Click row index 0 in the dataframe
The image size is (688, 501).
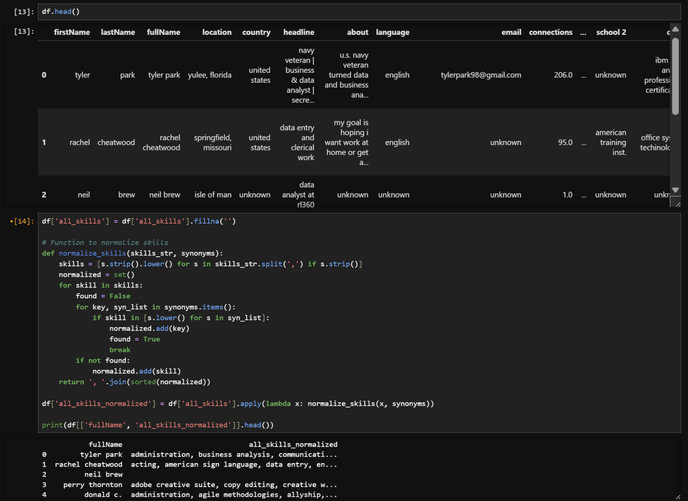(x=44, y=74)
